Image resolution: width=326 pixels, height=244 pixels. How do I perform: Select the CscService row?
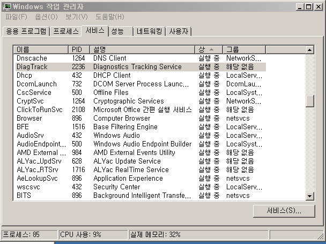point(140,92)
